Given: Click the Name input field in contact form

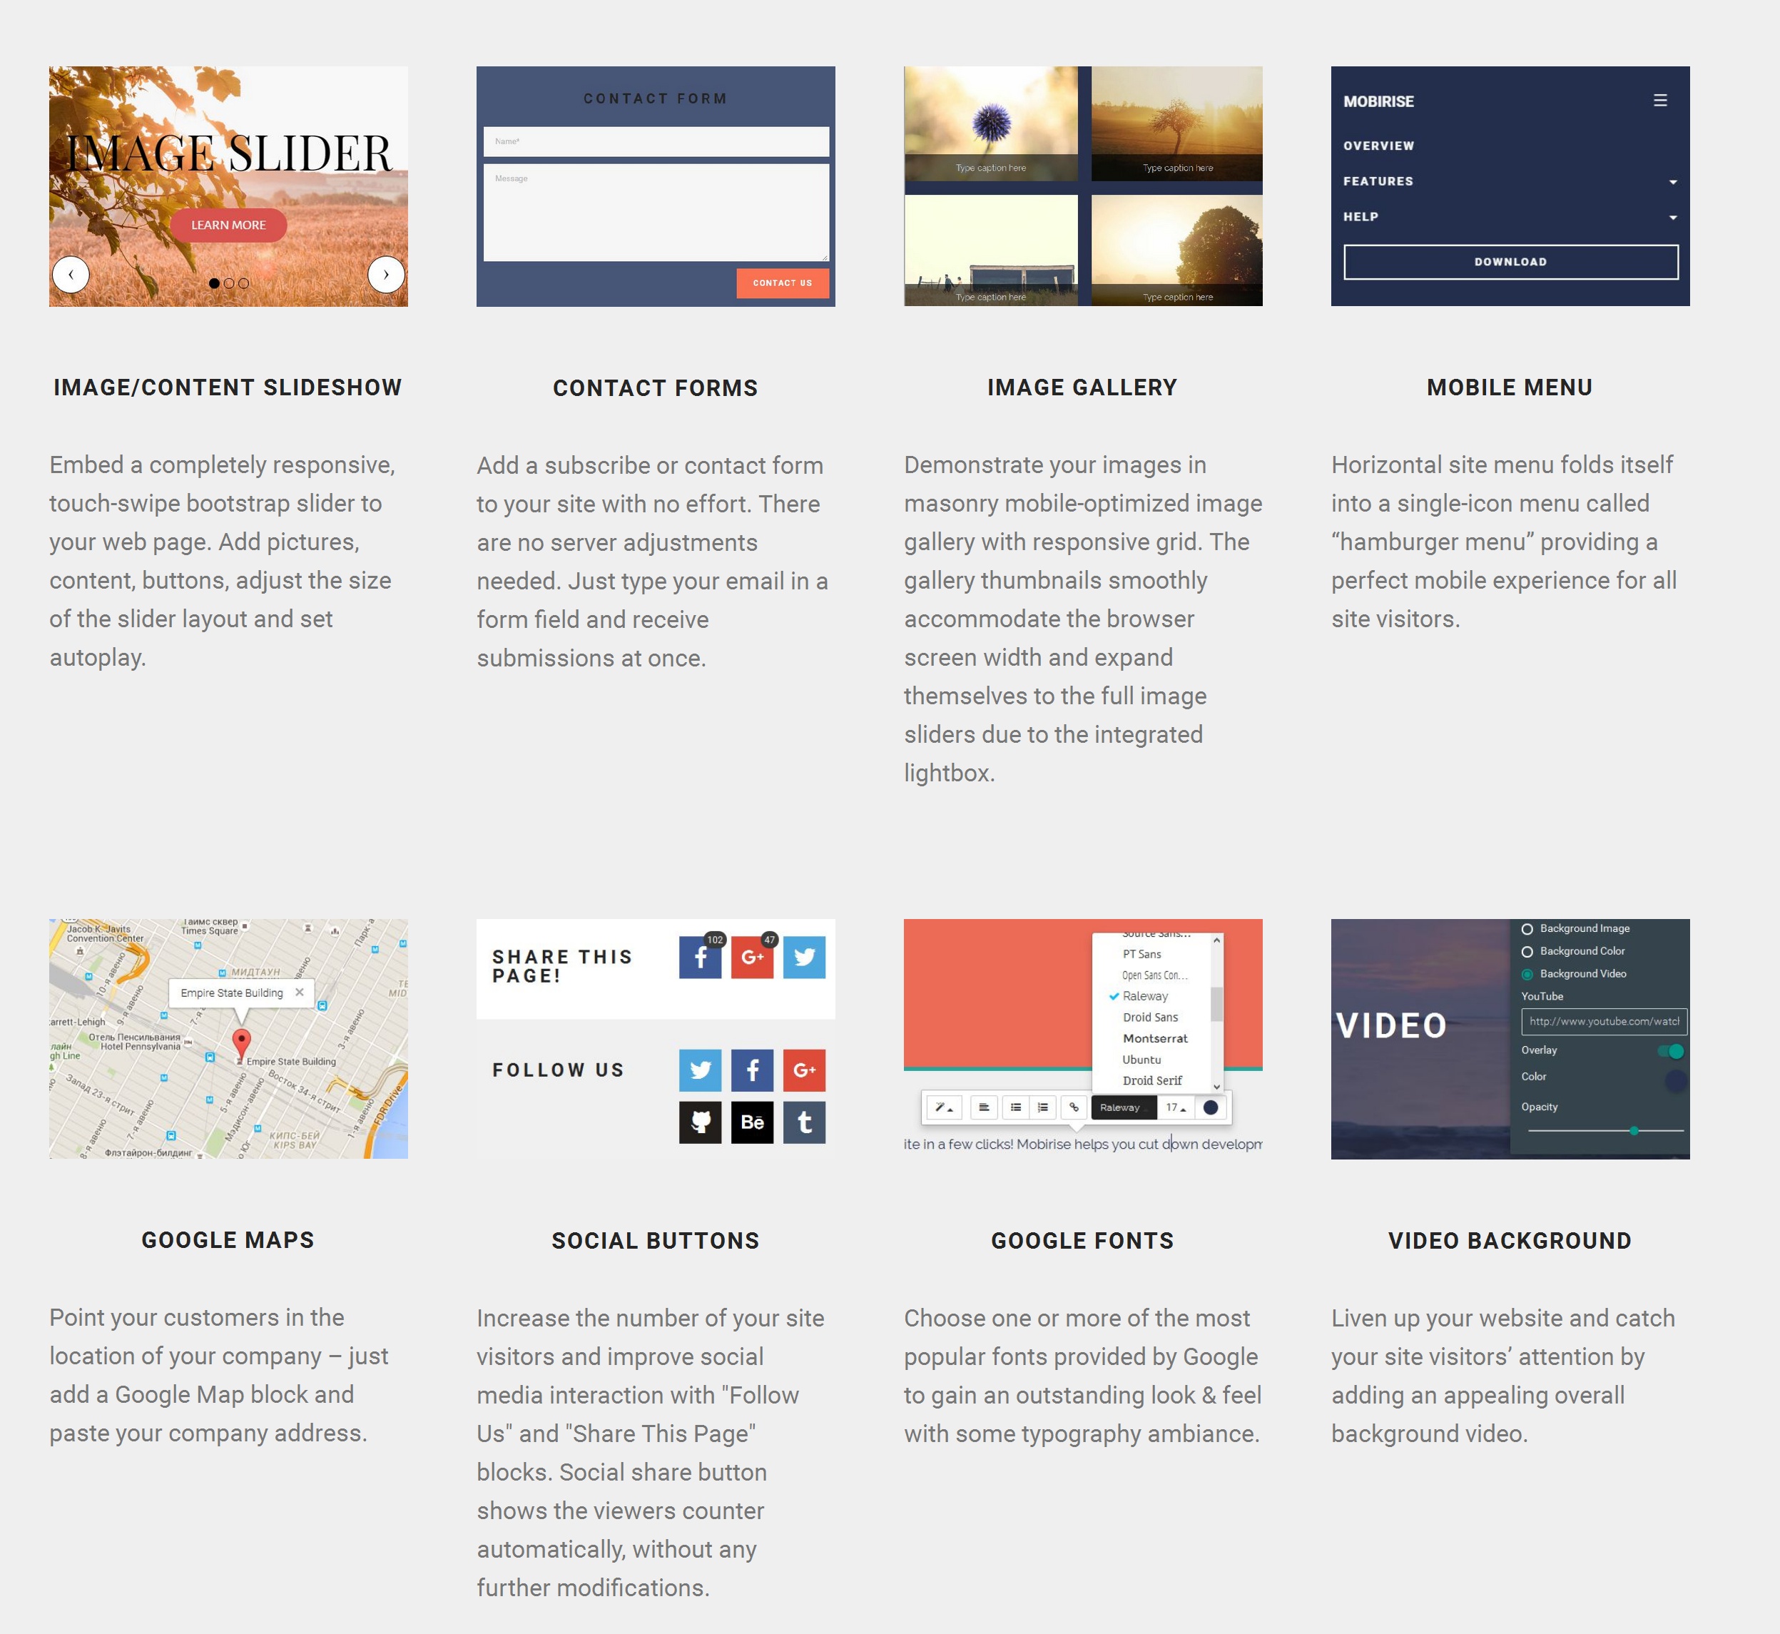Looking at the screenshot, I should pyautogui.click(x=656, y=141).
